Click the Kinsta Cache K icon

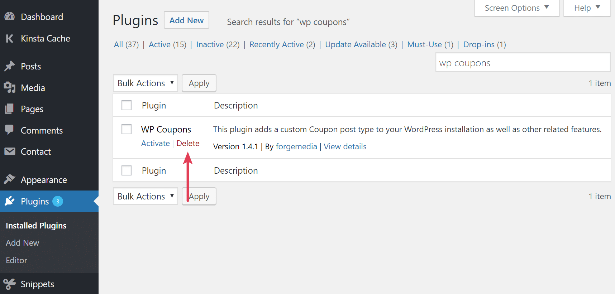click(10, 38)
